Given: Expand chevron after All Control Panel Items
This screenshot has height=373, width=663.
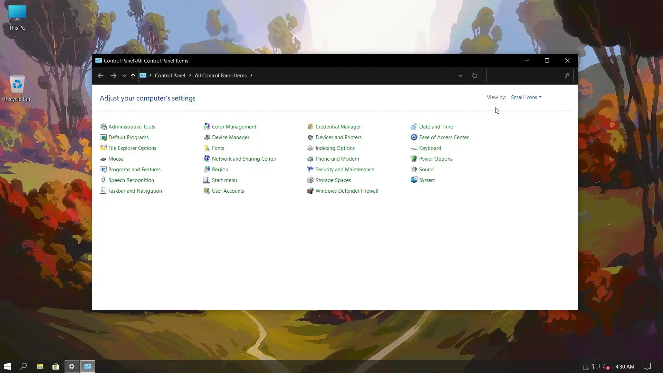Looking at the screenshot, I should pyautogui.click(x=251, y=75).
